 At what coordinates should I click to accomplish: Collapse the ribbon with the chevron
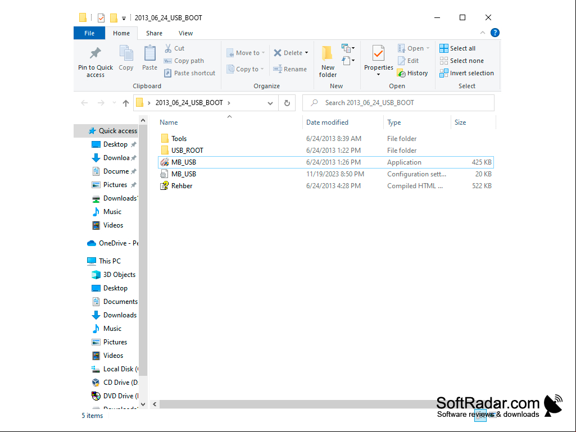click(x=483, y=33)
